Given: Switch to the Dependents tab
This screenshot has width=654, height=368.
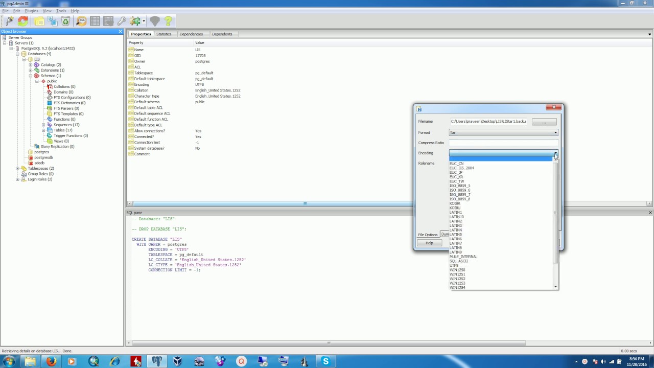Looking at the screenshot, I should 222,34.
